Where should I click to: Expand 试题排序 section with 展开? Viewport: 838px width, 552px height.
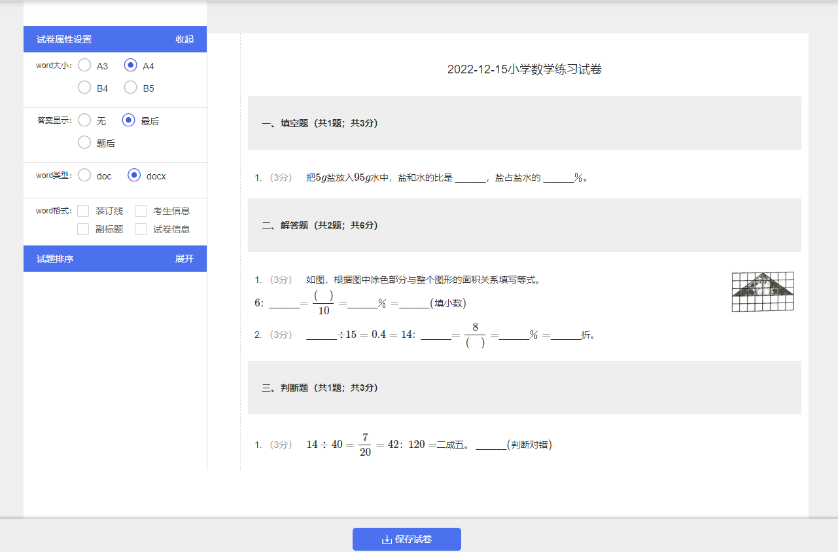tap(184, 259)
